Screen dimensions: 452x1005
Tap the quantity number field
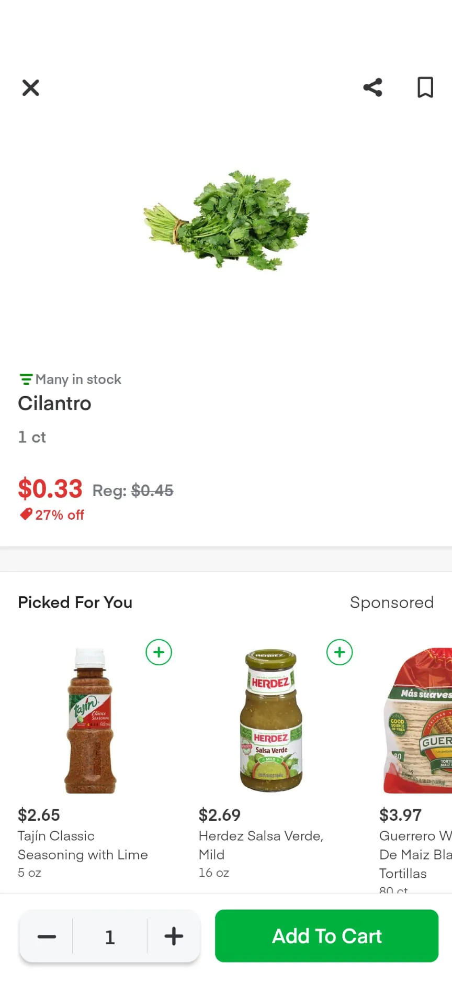pyautogui.click(x=110, y=936)
